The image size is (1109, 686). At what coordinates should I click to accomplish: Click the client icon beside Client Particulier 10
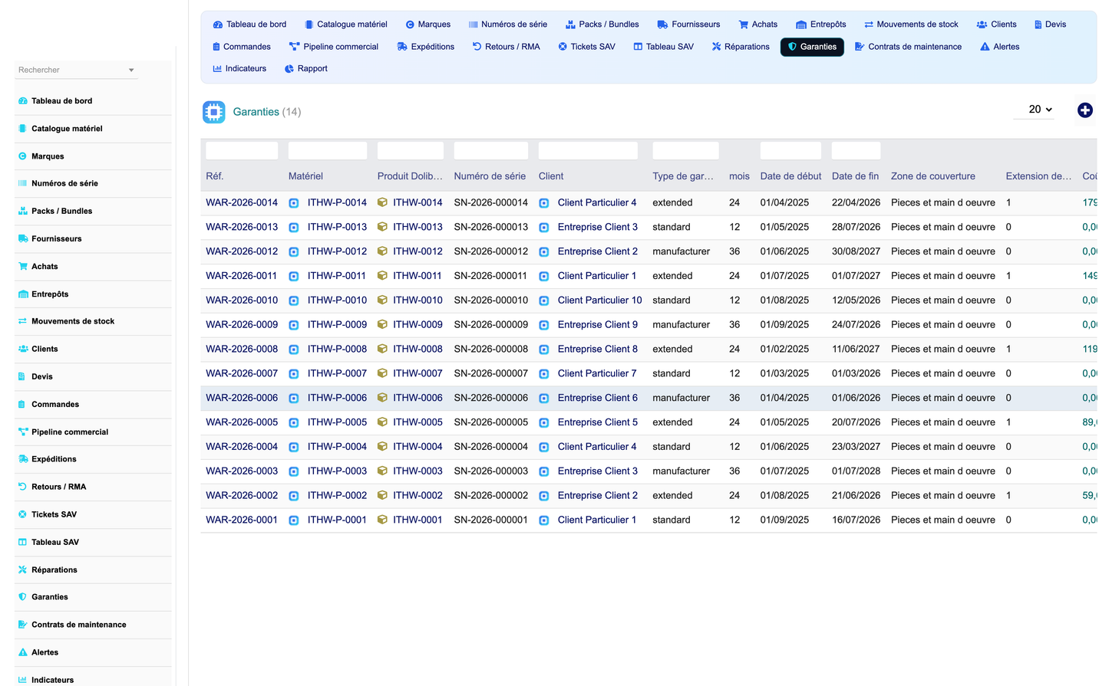tap(544, 300)
